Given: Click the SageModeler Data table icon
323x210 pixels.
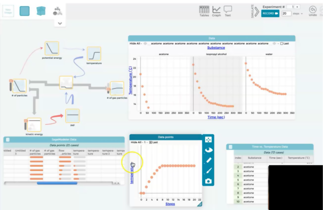Looking at the screenshot, I should coord(8,140).
